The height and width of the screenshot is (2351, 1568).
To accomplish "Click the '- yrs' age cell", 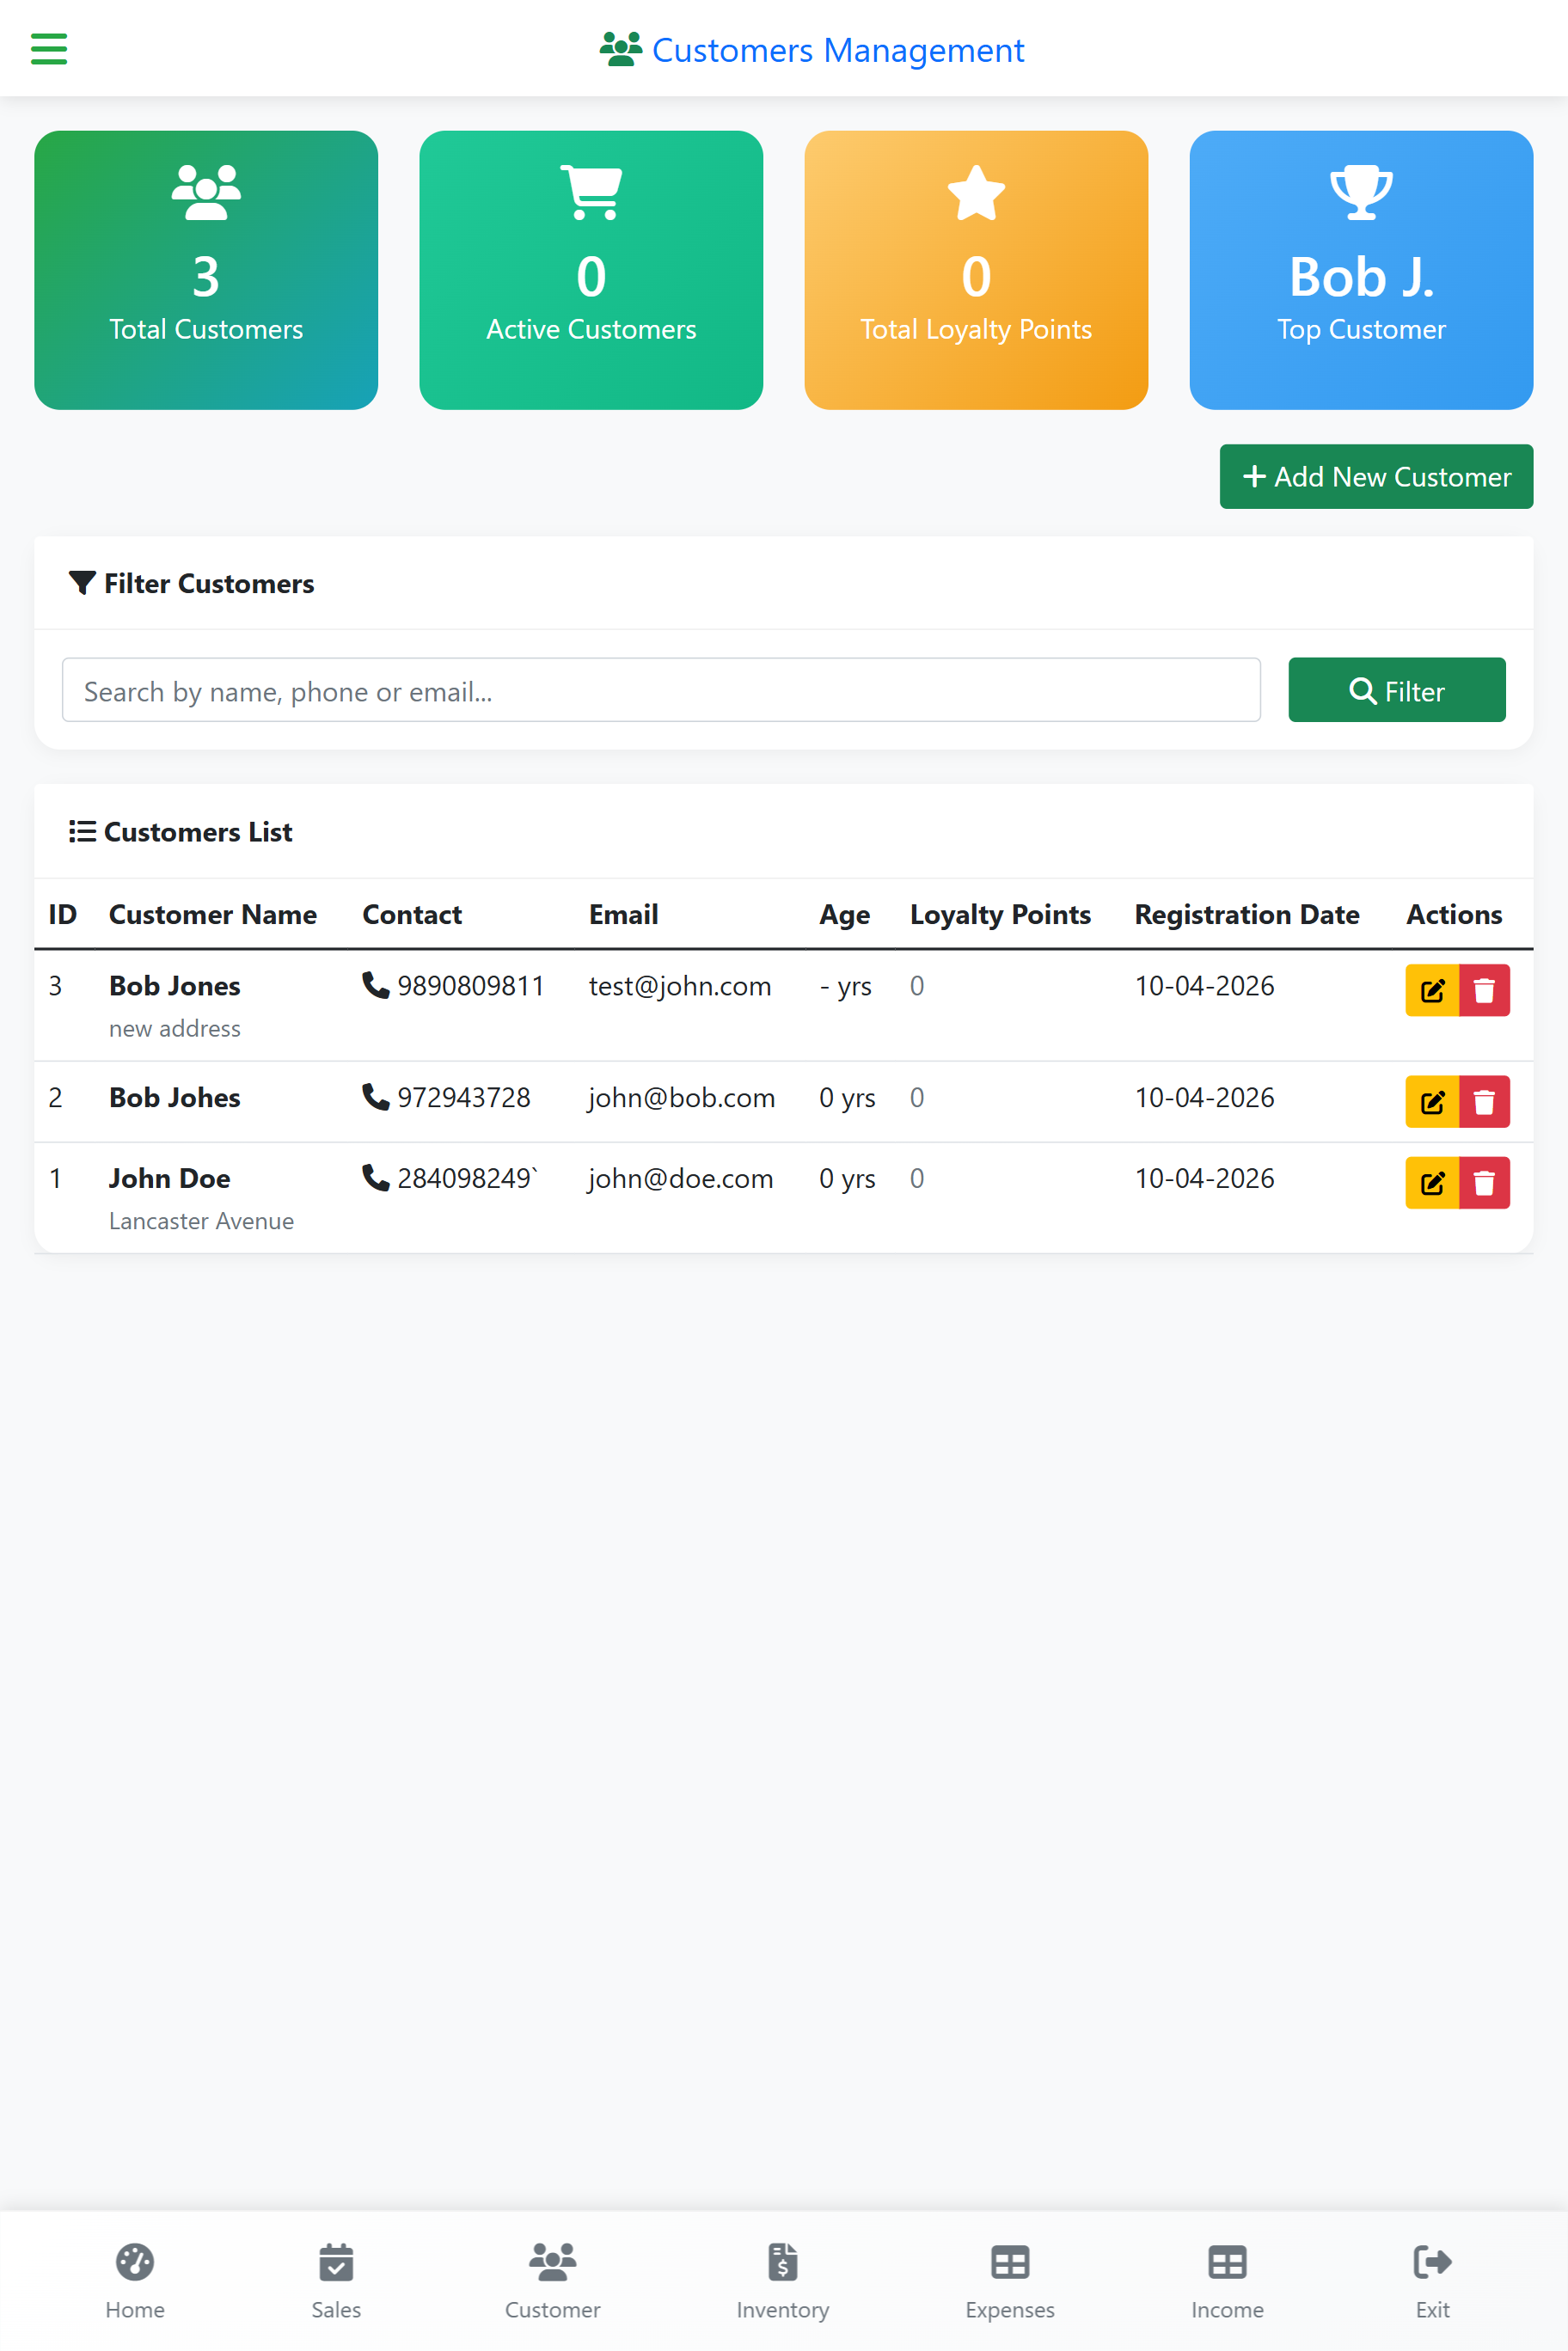I will pos(845,986).
